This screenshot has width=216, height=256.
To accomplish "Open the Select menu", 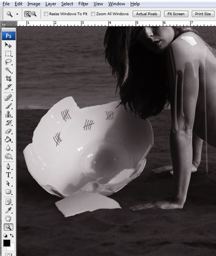I will (x=67, y=4).
